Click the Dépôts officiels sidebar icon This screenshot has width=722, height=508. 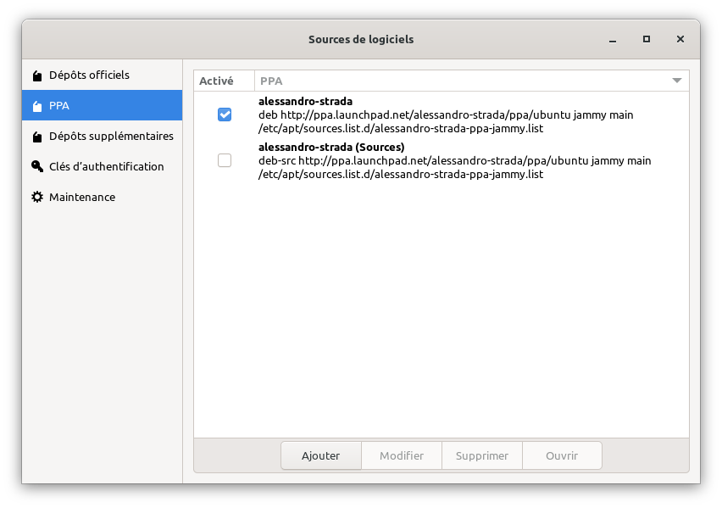click(36, 75)
